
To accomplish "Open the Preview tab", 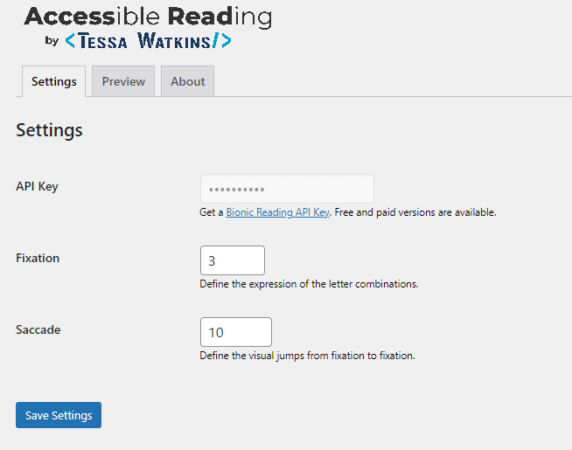I will [123, 81].
